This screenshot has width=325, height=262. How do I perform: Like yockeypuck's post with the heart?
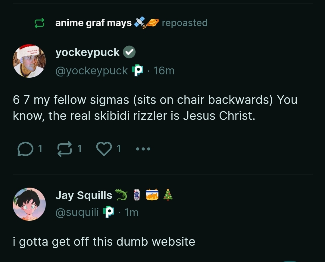point(104,148)
